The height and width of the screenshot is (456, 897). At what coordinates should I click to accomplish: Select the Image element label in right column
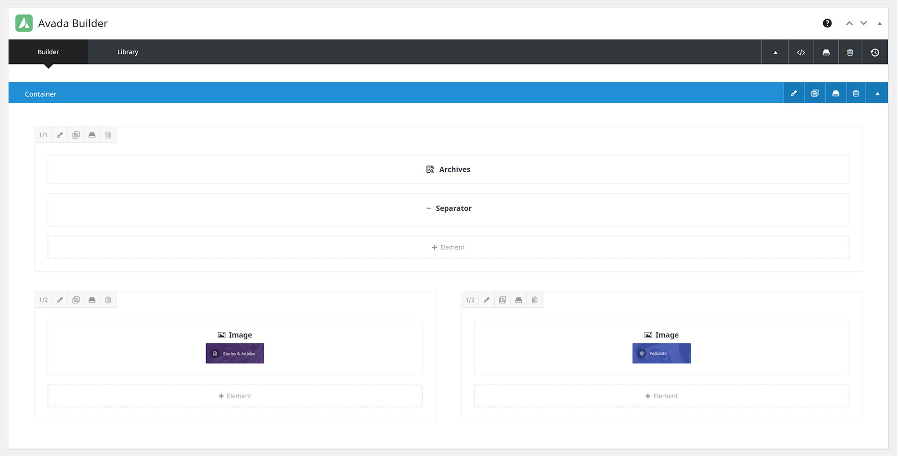point(667,335)
